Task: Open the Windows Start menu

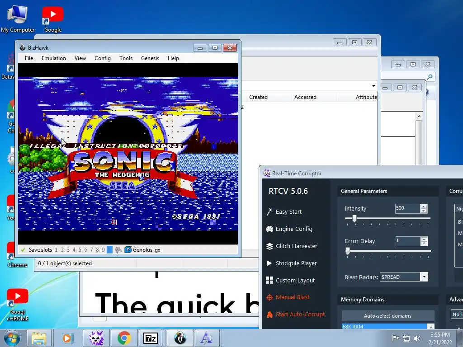Action: 12,338
